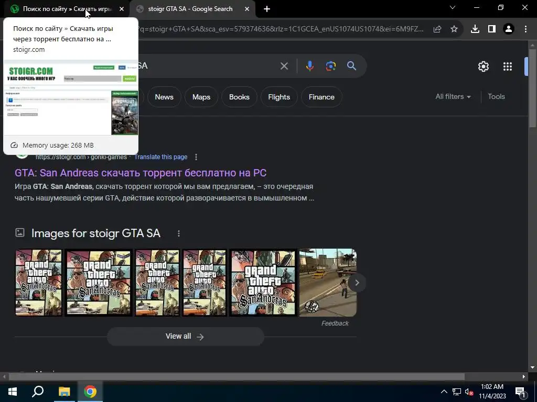
Task: Open the second GTA San Andreas cover image
Action: tap(99, 282)
